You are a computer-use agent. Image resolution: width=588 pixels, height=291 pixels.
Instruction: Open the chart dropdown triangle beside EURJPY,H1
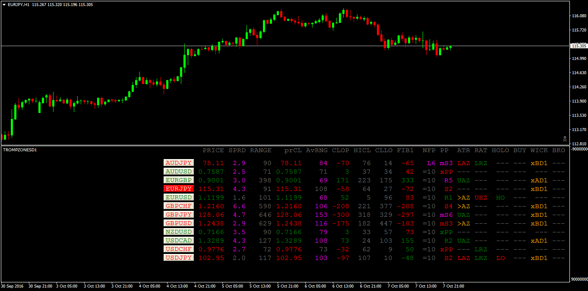pyautogui.click(x=4, y=4)
